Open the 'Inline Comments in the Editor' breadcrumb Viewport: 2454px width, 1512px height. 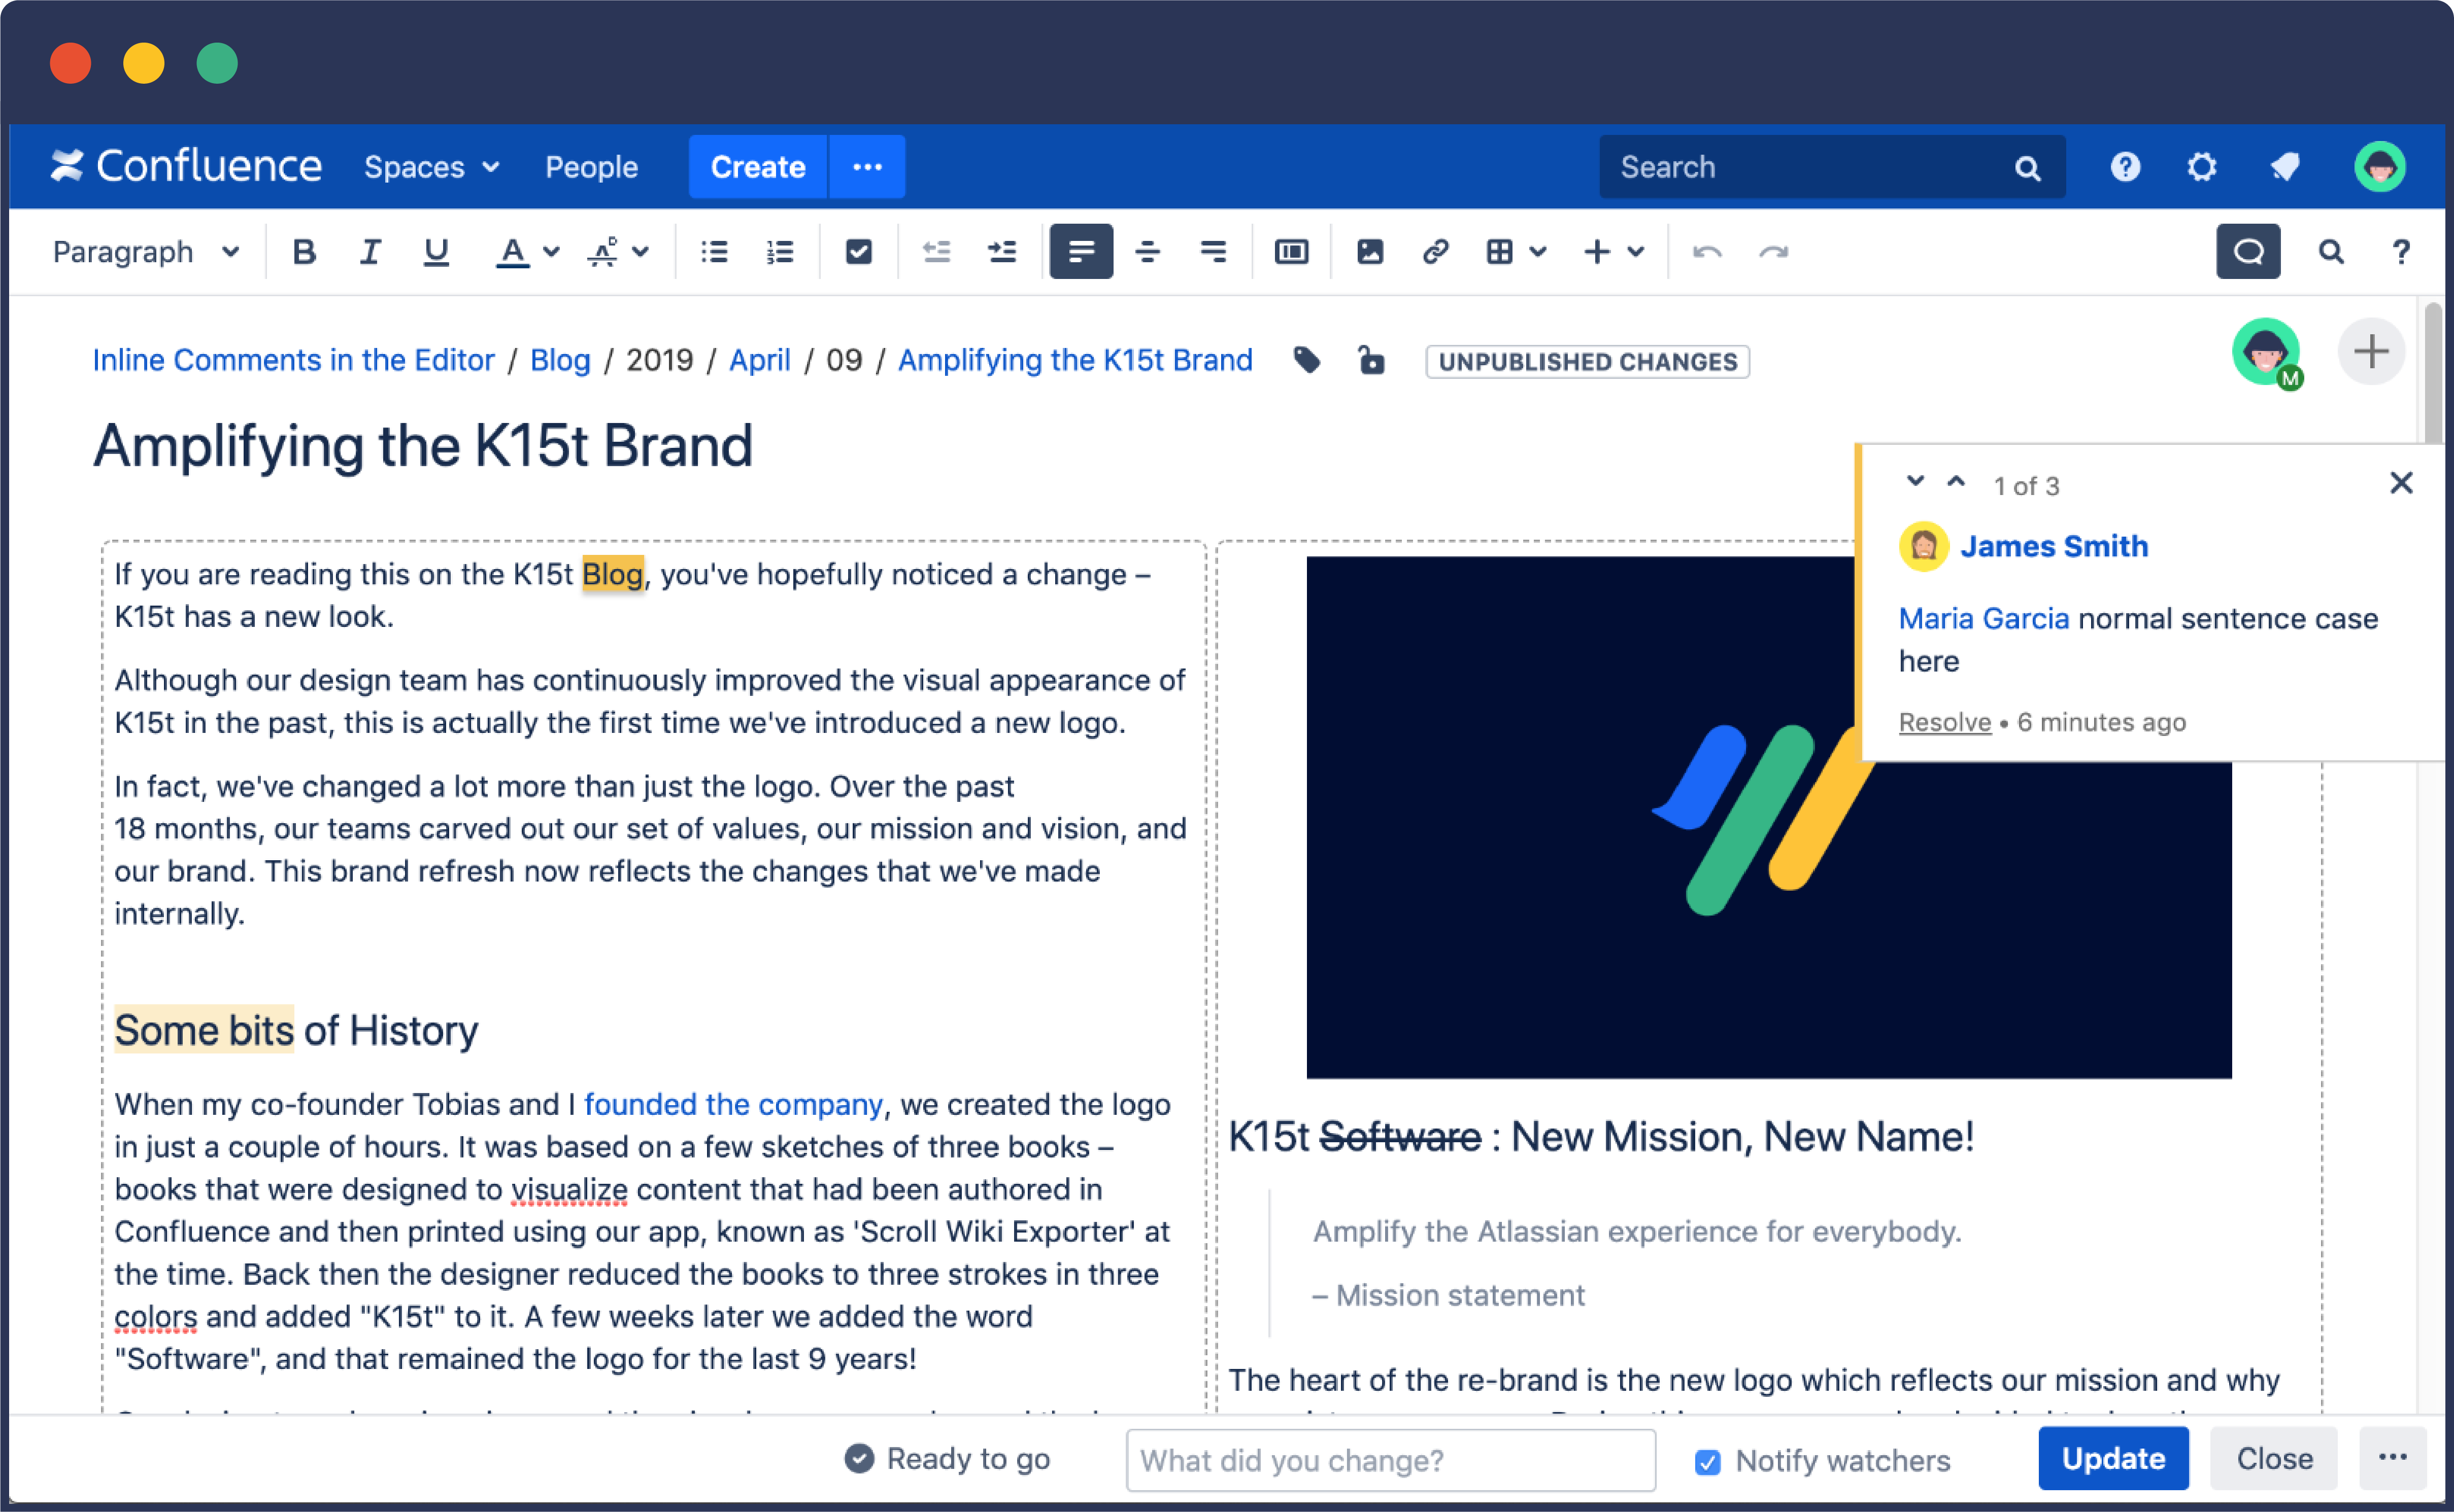(x=293, y=360)
